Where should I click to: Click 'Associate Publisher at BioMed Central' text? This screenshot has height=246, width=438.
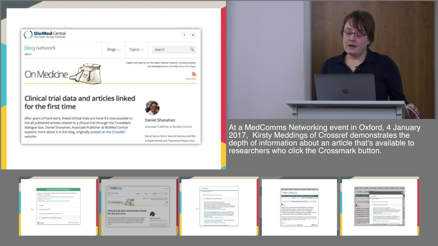(x=168, y=127)
